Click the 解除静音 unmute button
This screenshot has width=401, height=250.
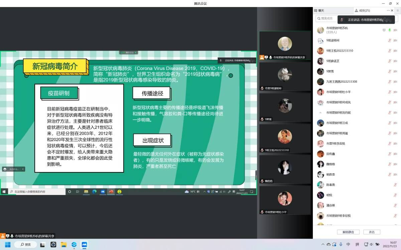coord(348,232)
